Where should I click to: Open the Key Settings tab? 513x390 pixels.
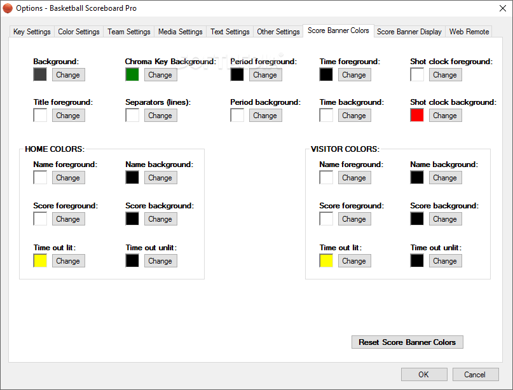pos(32,32)
